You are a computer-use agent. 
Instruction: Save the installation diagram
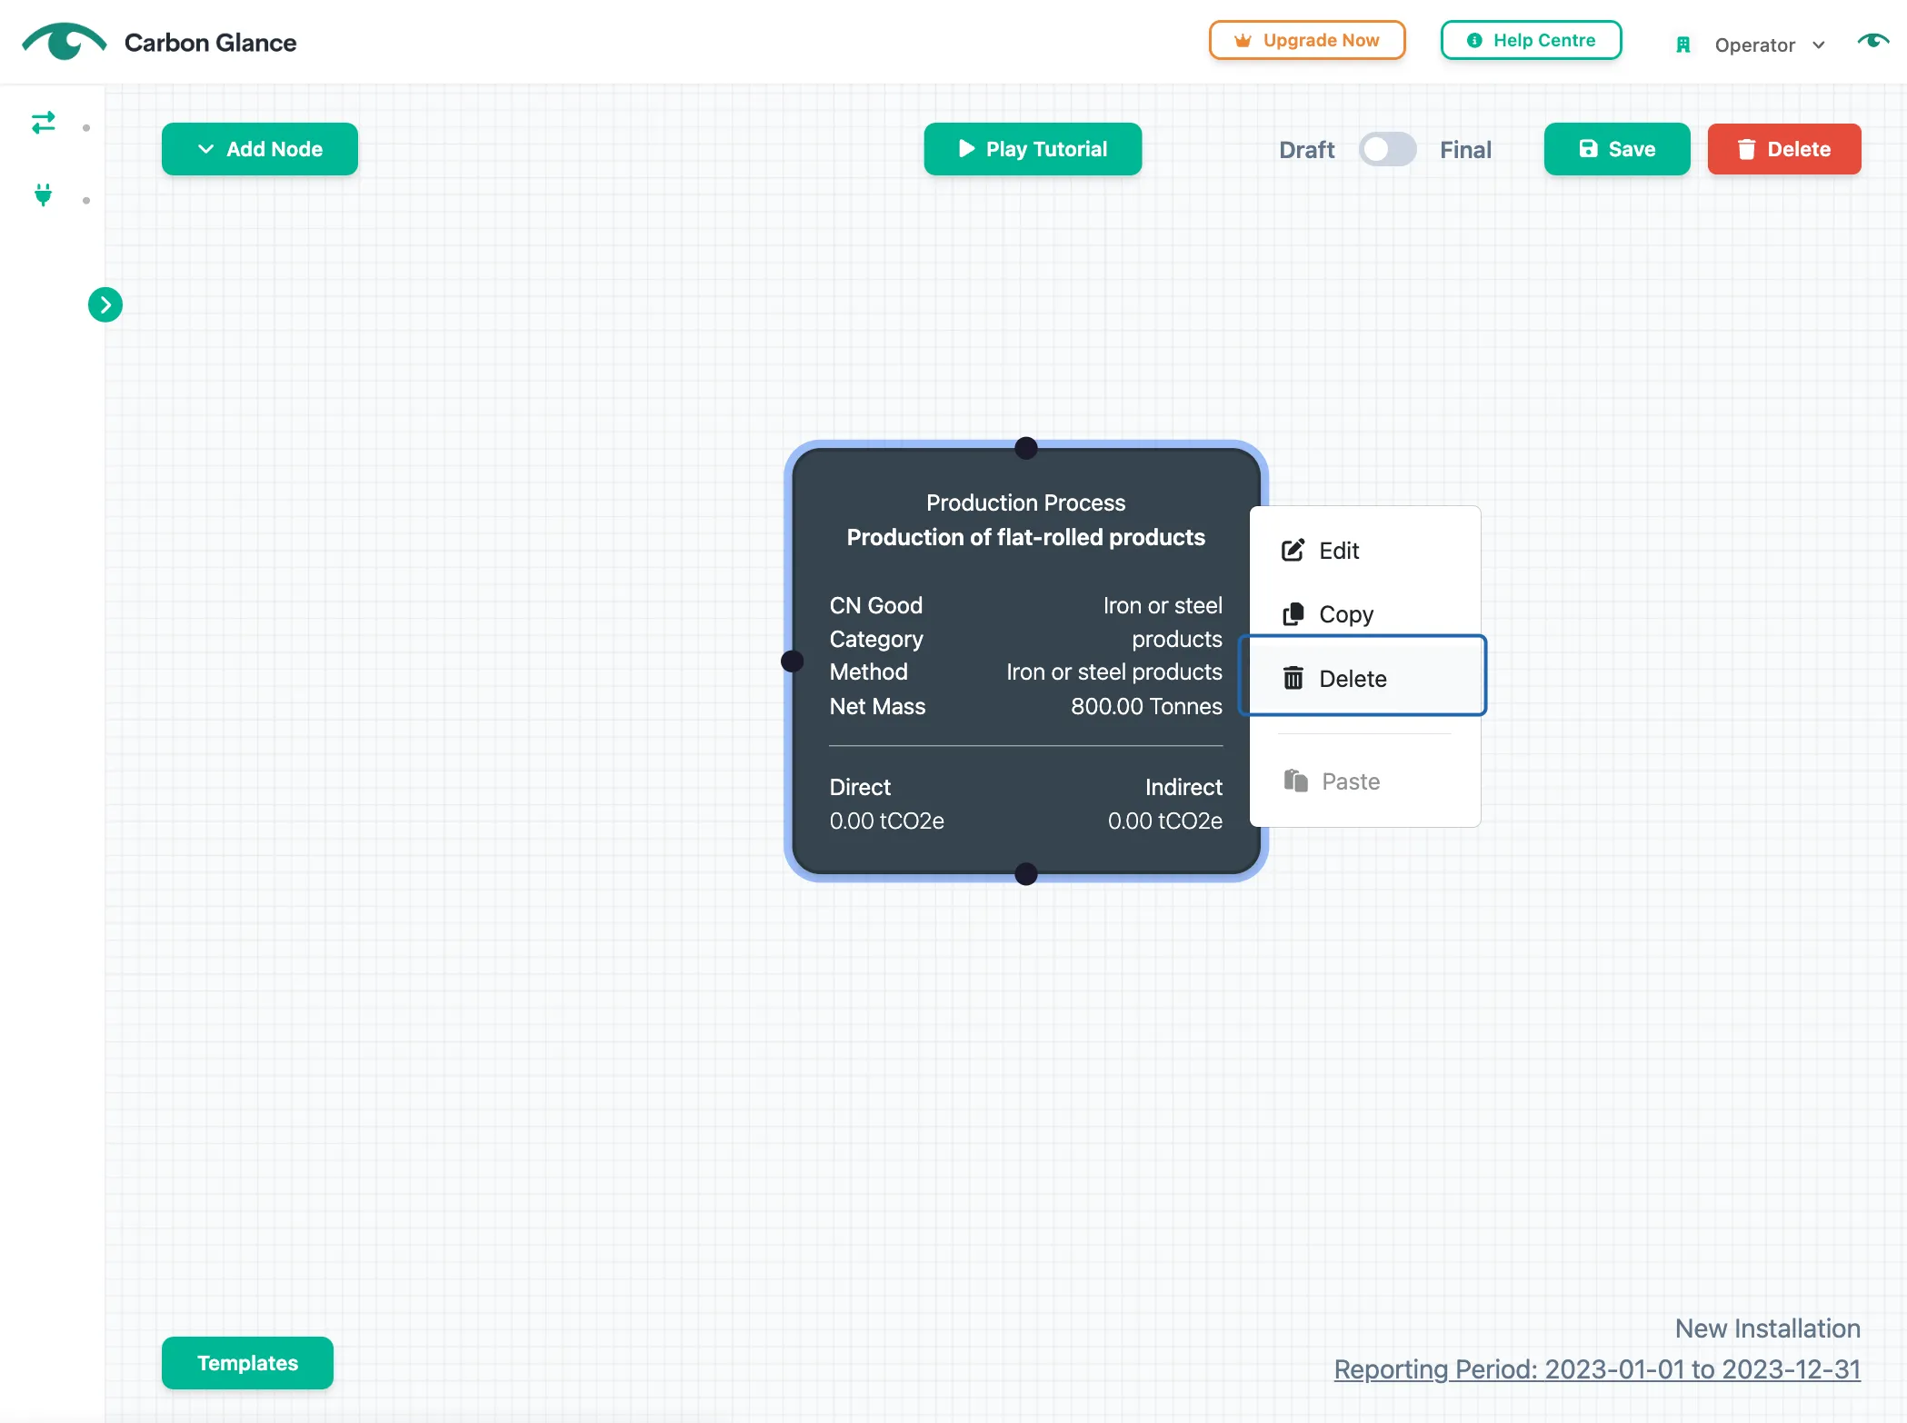coord(1617,149)
